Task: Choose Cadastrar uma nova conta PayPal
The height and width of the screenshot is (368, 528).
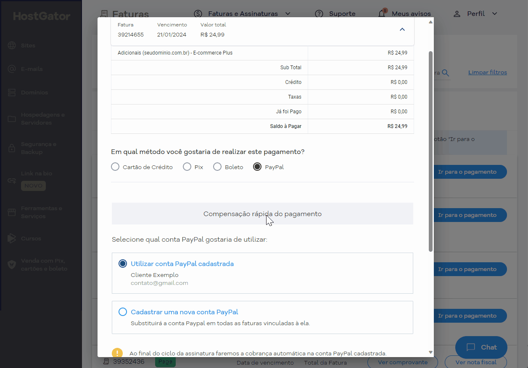Action: [123, 312]
